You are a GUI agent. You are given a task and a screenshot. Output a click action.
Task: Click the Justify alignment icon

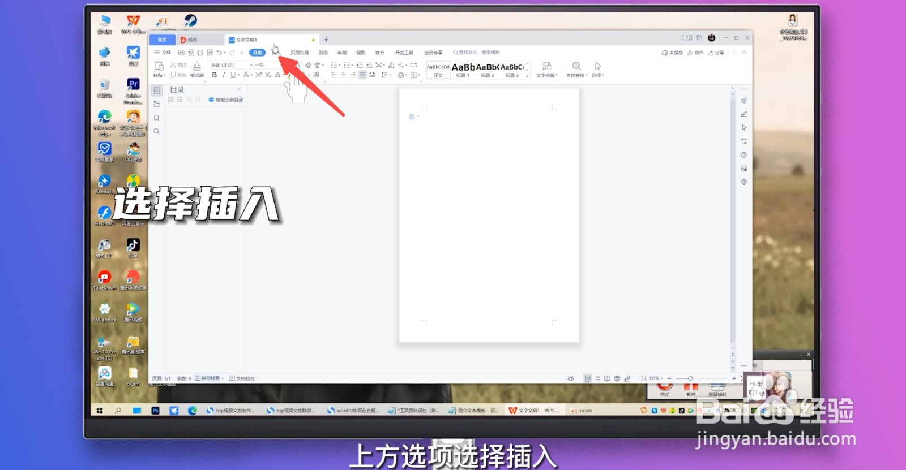362,75
